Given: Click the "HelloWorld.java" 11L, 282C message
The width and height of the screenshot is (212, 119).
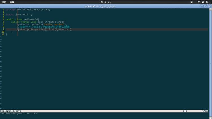Looking at the screenshot, I should pos(19,114).
